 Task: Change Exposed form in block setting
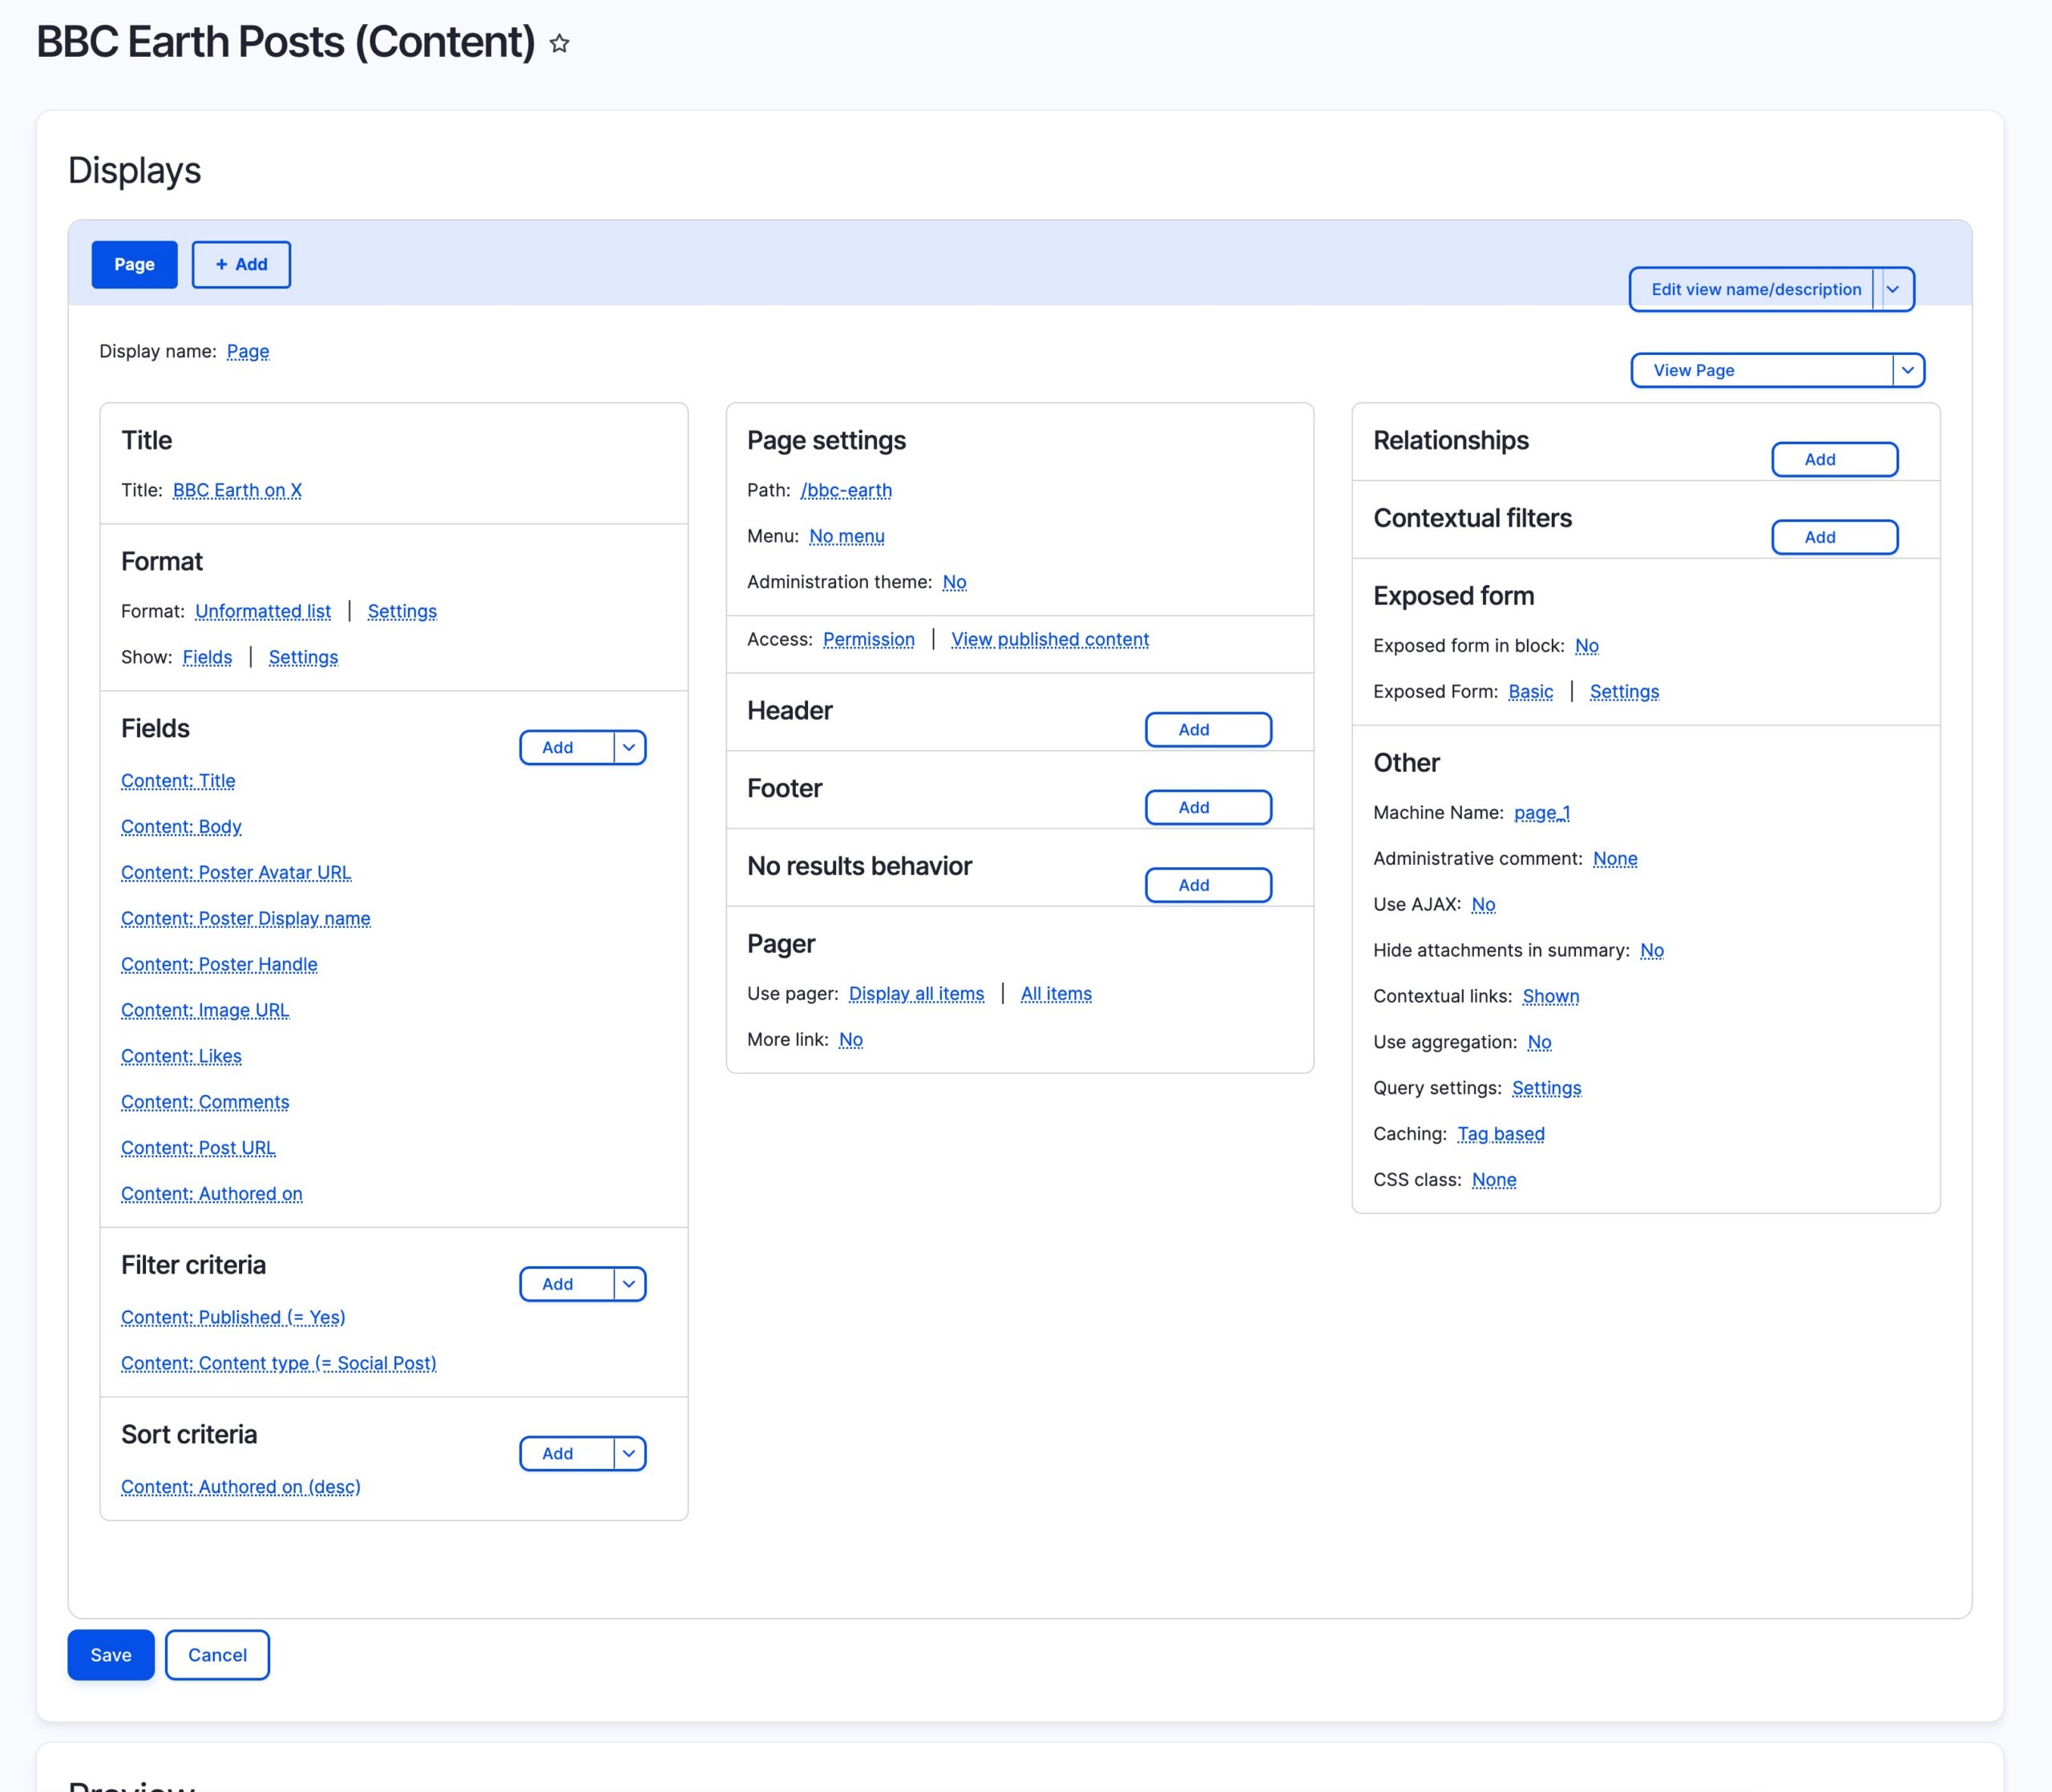(x=1587, y=646)
